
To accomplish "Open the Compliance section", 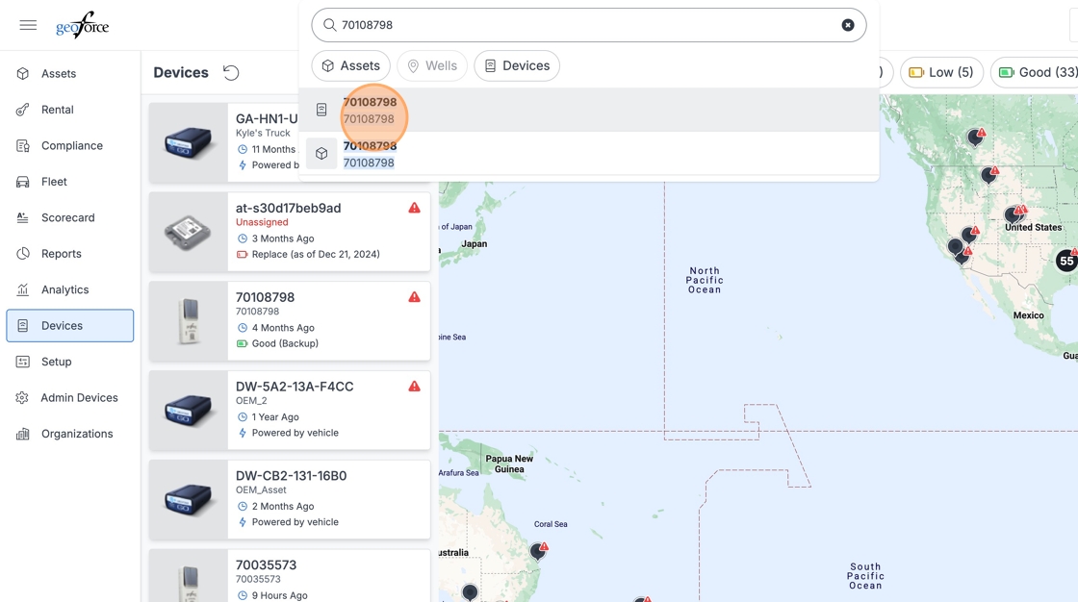I will [71, 145].
